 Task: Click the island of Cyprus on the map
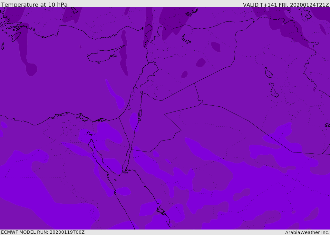click(x=103, y=55)
